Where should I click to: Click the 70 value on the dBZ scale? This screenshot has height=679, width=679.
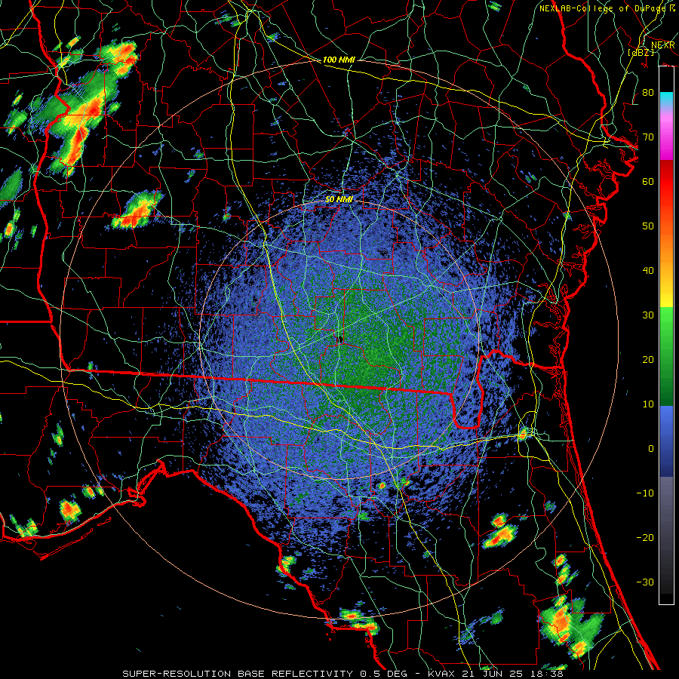(648, 137)
